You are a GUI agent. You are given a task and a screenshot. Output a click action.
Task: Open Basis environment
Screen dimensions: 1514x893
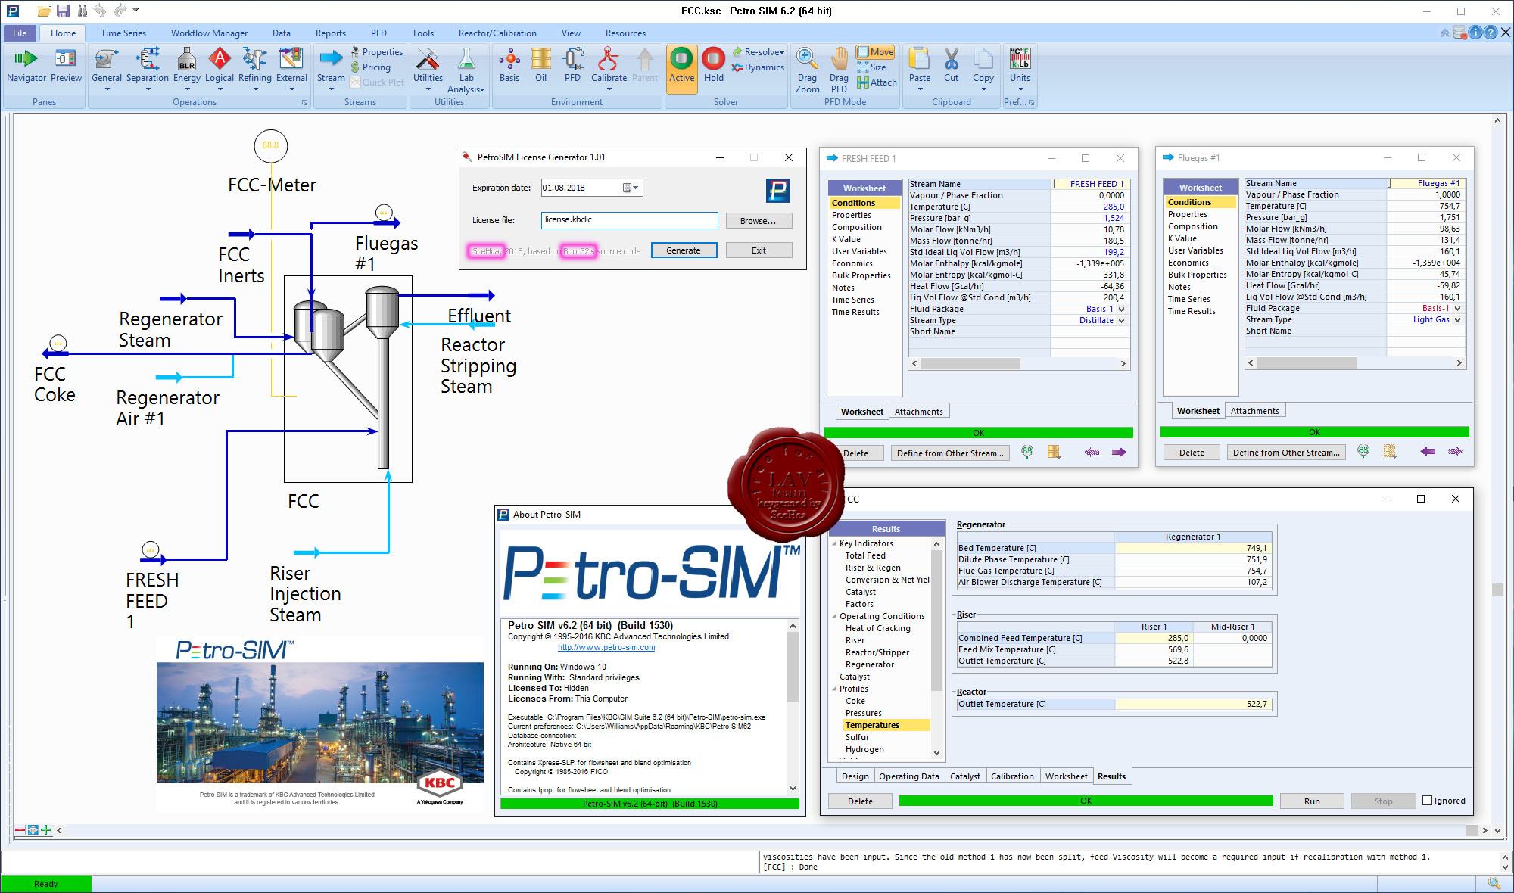509,65
